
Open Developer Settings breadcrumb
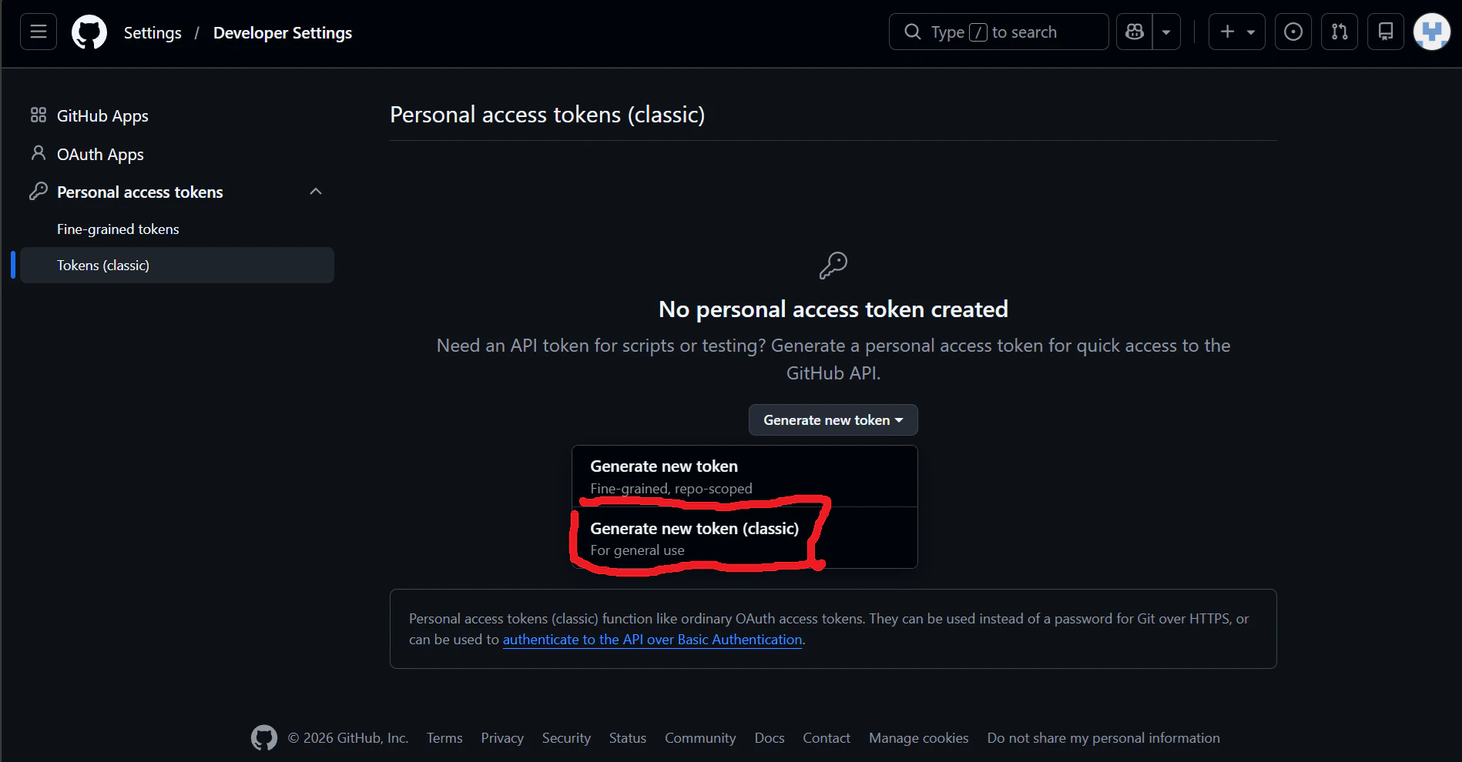[283, 32]
